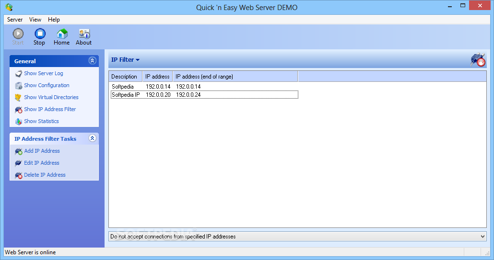This screenshot has height=260, width=494.
Task: Sort by the IP address column header
Action: click(157, 77)
